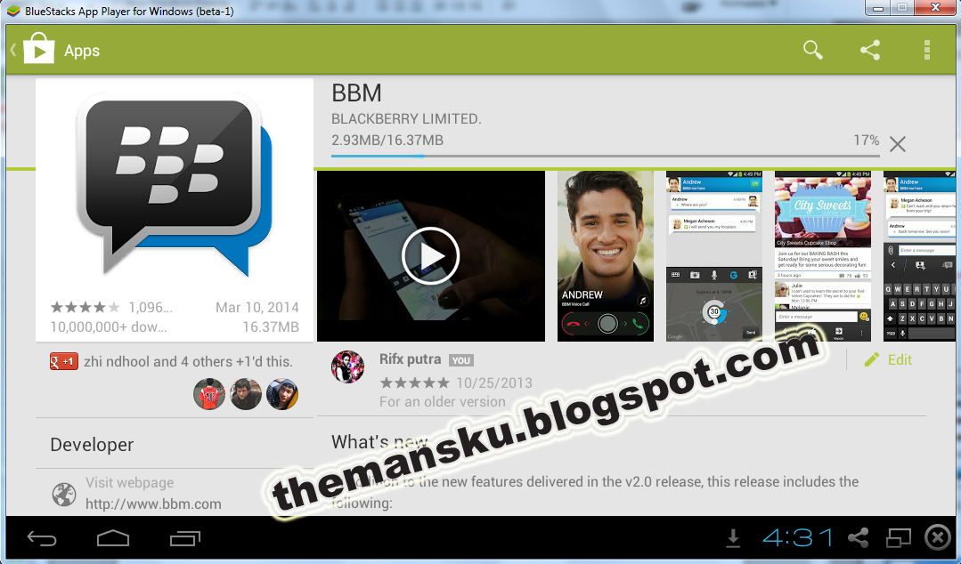Tap the recent apps button

(185, 538)
